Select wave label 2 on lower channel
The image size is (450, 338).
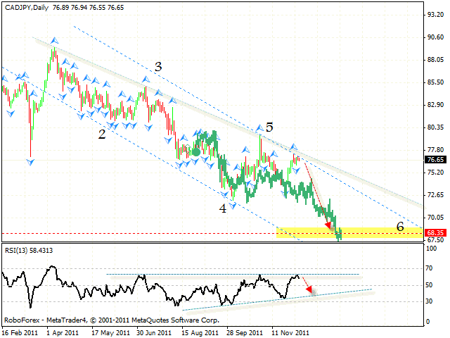[x=102, y=134]
